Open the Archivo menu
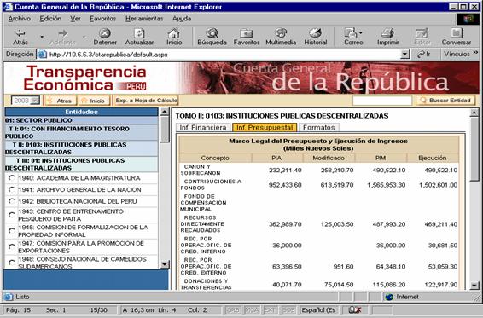The image size is (483, 318). point(19,19)
